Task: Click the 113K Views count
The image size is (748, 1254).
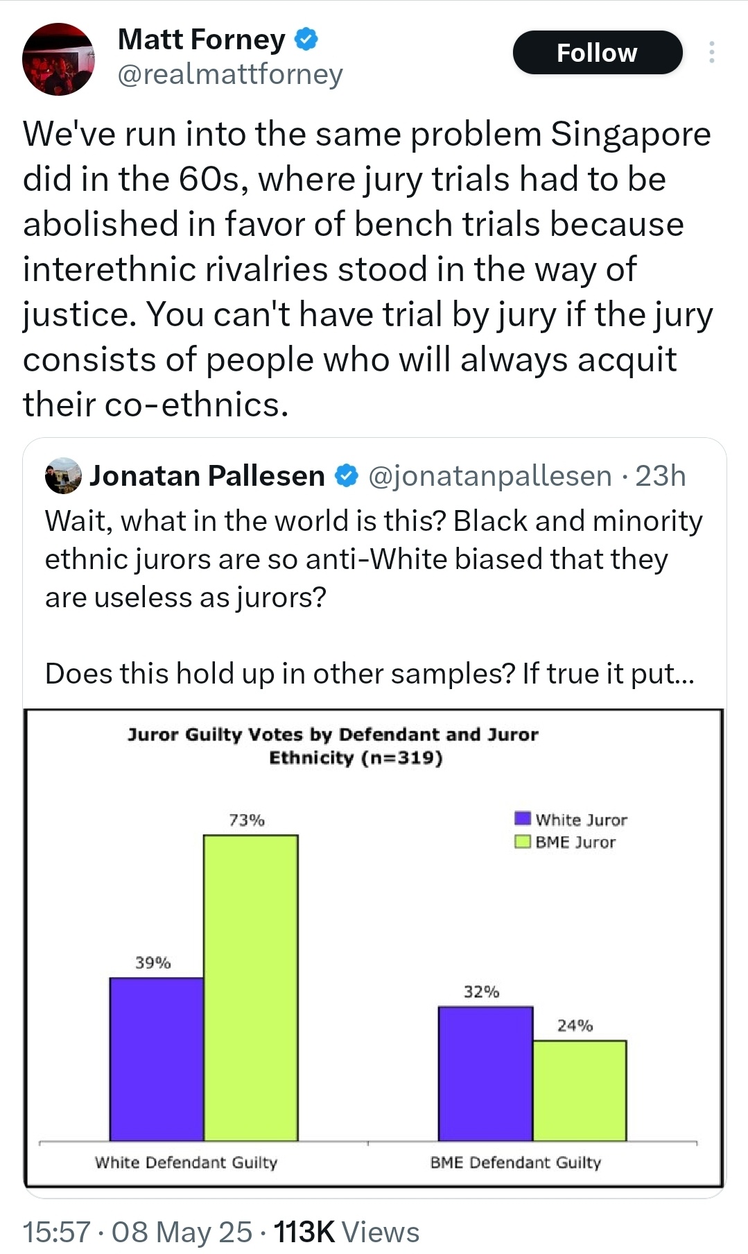Action: pos(347,1232)
